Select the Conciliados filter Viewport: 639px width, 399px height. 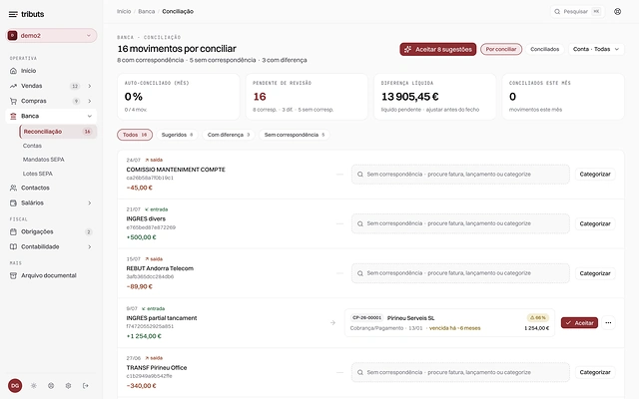[x=545, y=49]
